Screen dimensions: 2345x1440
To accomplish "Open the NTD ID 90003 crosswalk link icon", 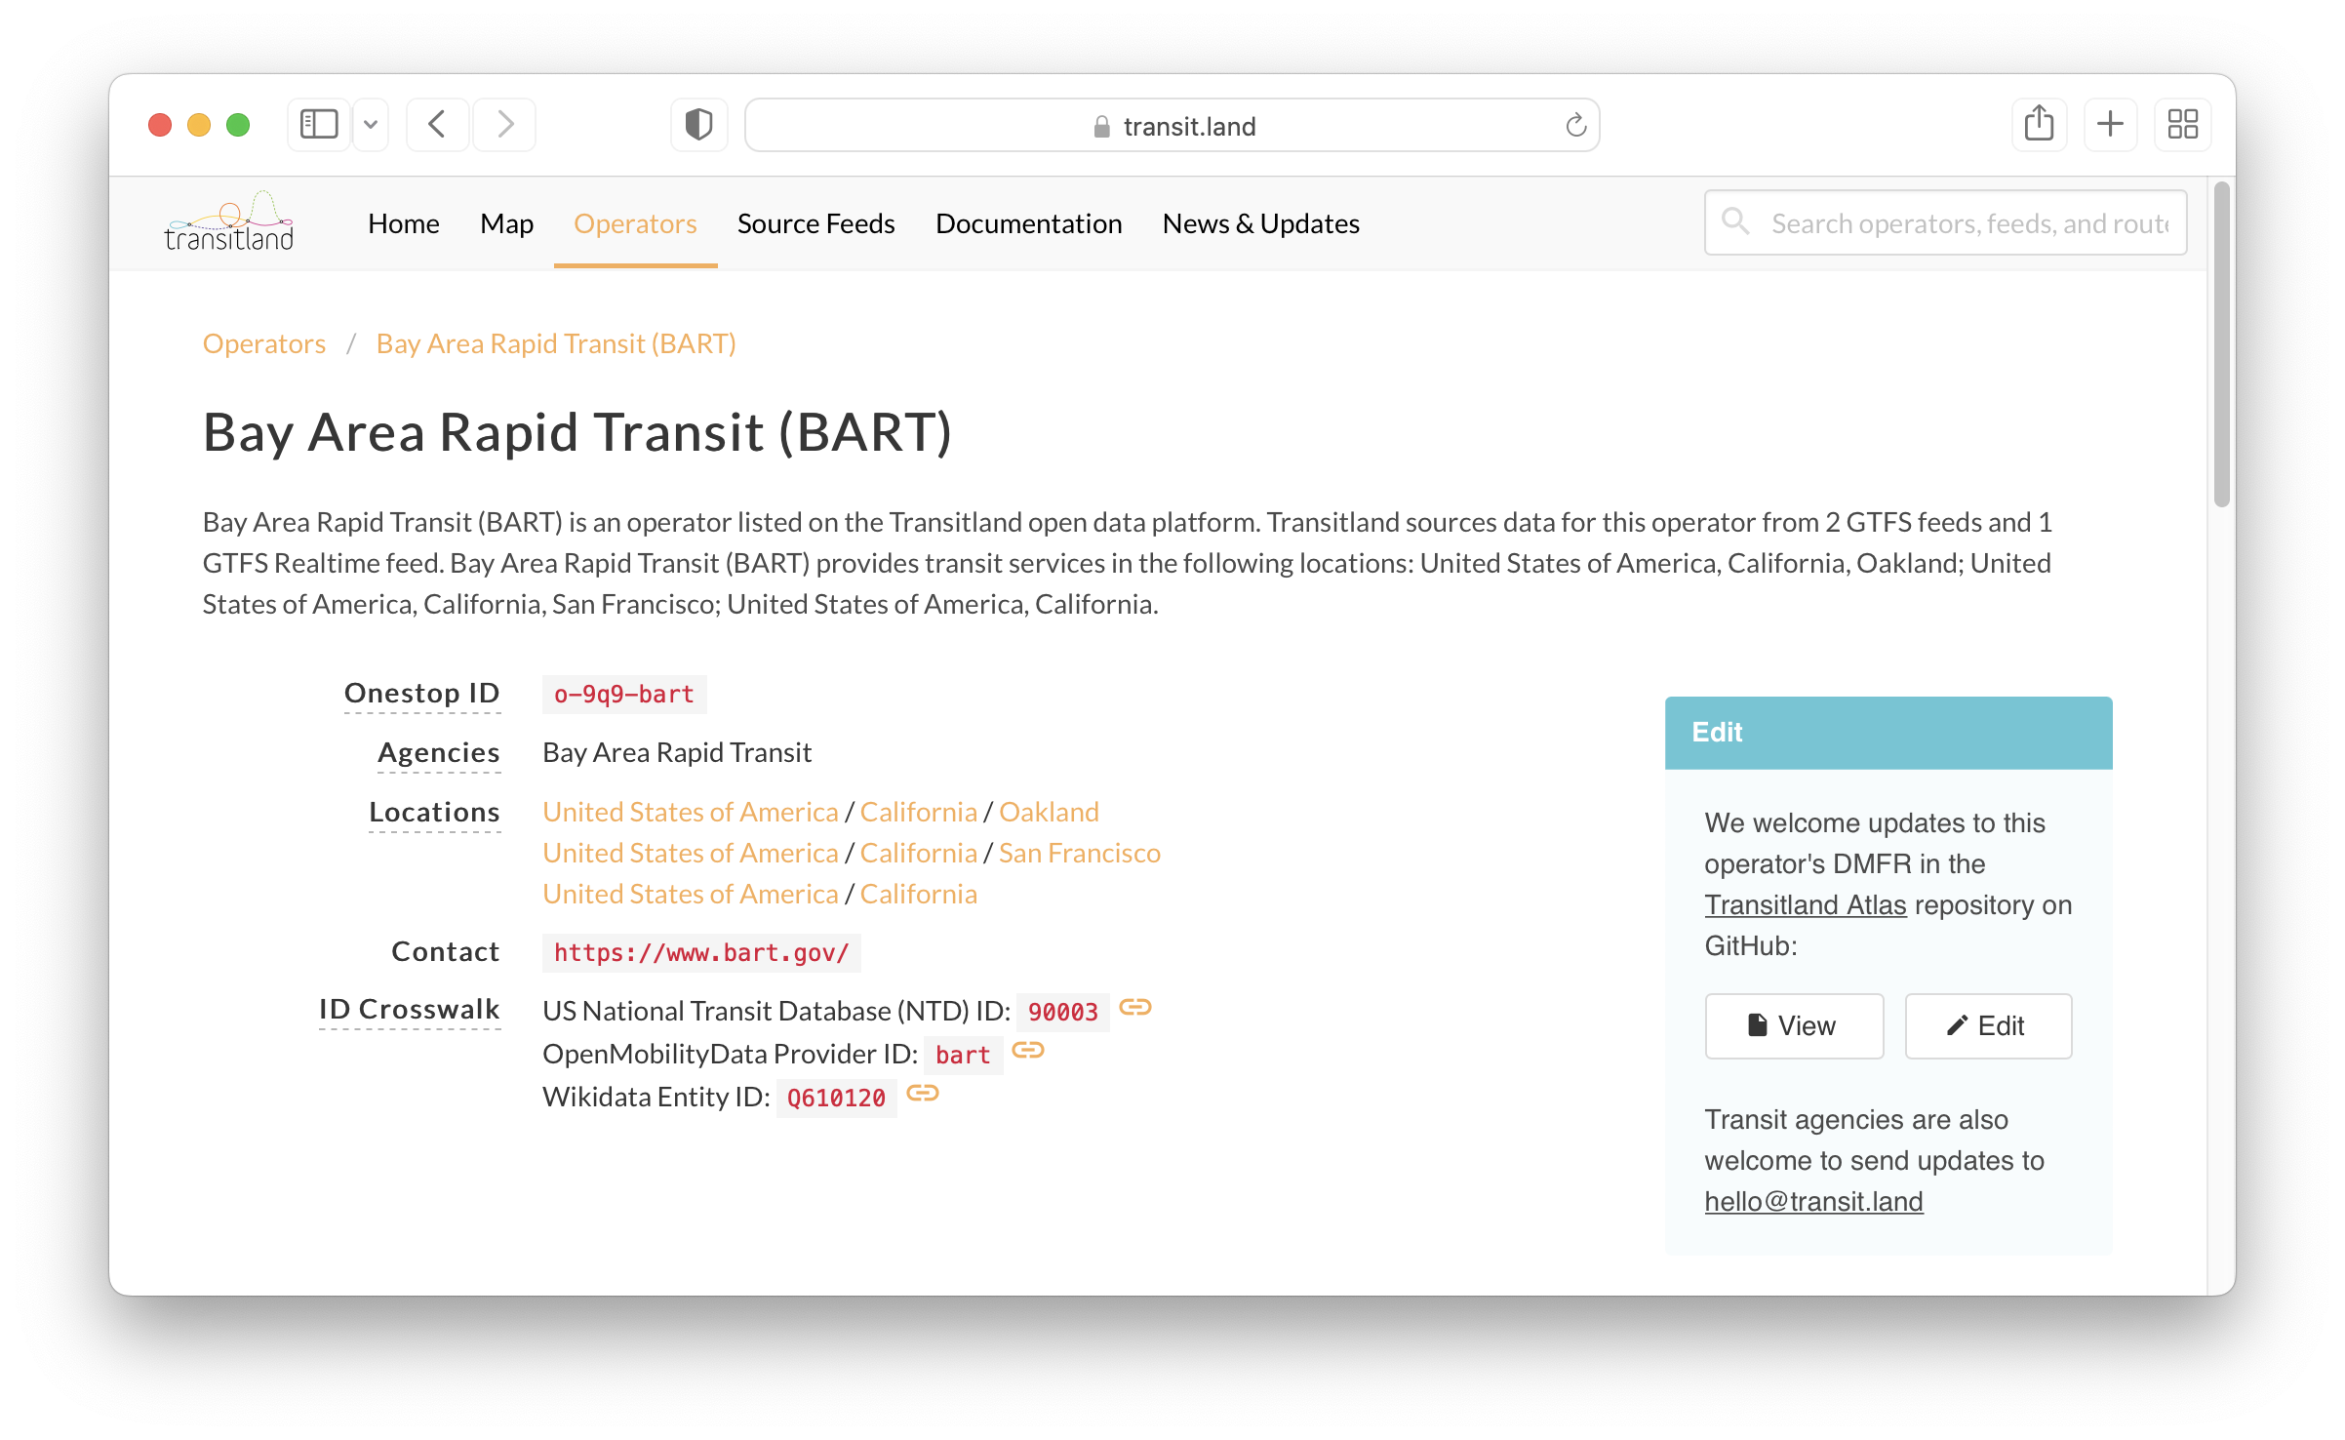I will pos(1137,1008).
